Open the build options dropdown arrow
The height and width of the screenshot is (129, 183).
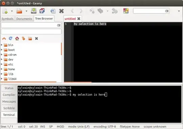tap(107, 11)
